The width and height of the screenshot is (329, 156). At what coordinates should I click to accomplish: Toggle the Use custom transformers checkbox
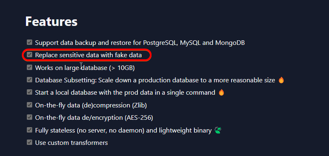click(x=29, y=142)
